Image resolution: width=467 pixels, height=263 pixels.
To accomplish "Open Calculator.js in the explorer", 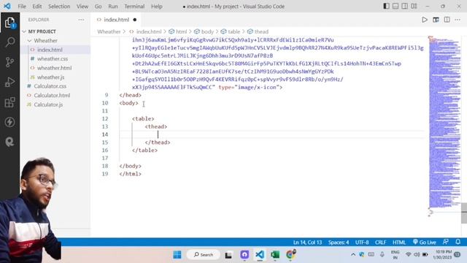I will pyautogui.click(x=48, y=104).
